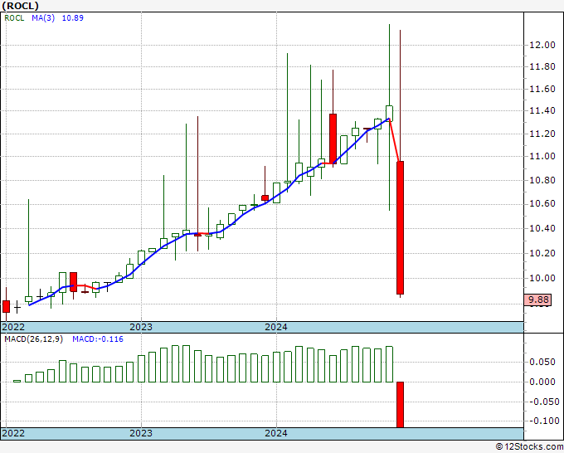
Task: Click the 11.40 price axis label
Action: point(542,111)
